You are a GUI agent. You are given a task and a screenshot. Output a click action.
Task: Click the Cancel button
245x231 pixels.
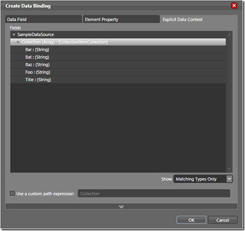[223, 220]
